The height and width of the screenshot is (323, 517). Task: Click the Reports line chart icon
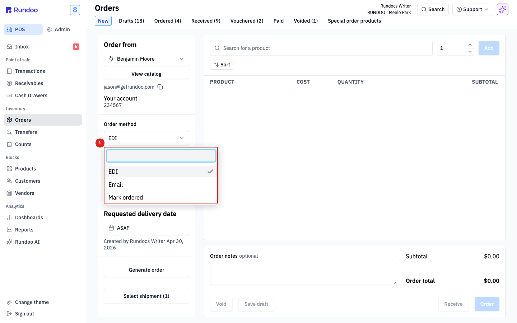click(9, 230)
